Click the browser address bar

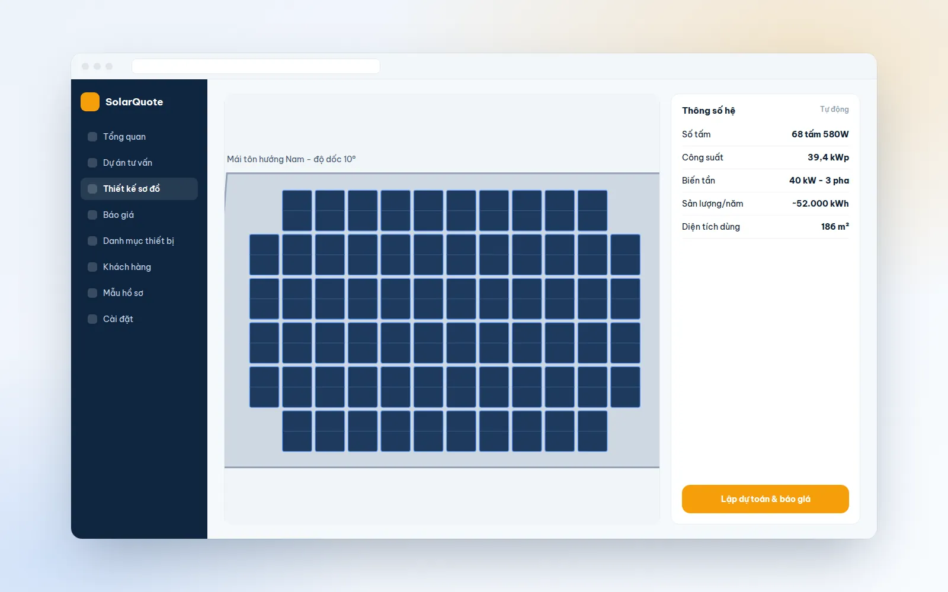pos(256,66)
